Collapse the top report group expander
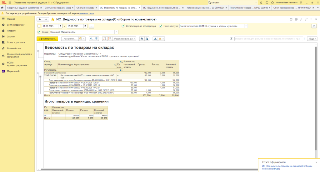The image size is (320, 172). [x=38, y=51]
